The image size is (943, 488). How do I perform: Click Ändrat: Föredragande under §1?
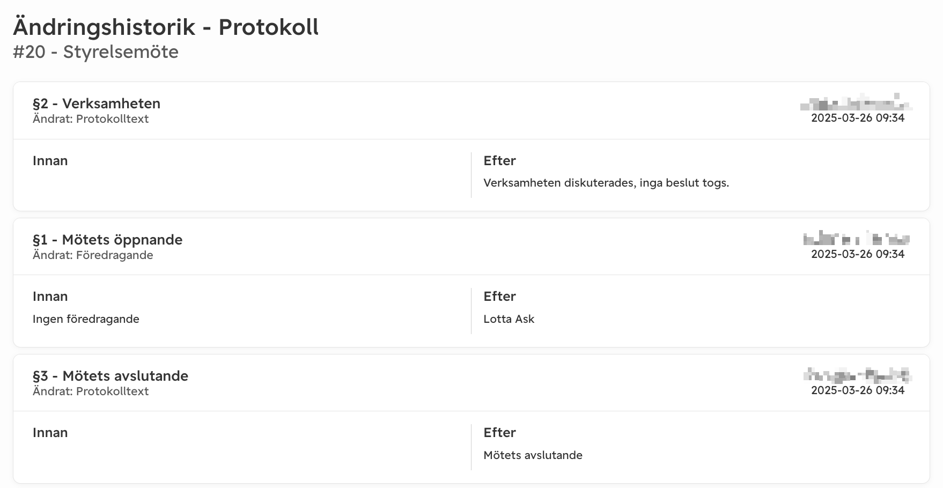(93, 255)
